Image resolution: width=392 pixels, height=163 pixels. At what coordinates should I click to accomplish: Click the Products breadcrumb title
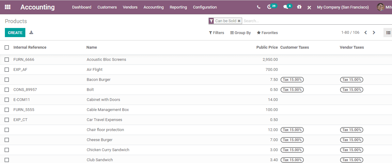(x=16, y=21)
